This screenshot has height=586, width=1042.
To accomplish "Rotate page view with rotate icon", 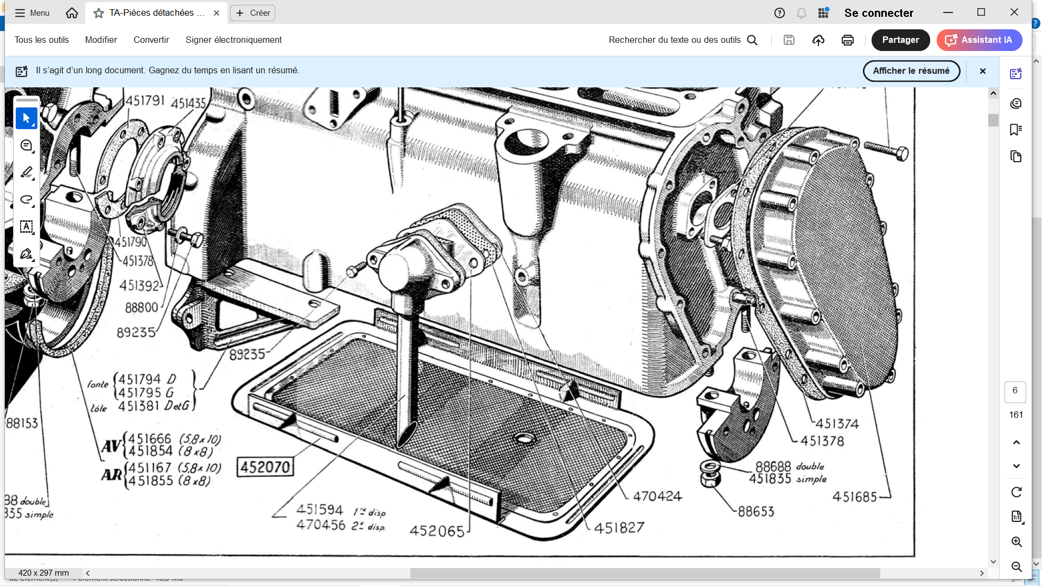I will tap(1016, 492).
